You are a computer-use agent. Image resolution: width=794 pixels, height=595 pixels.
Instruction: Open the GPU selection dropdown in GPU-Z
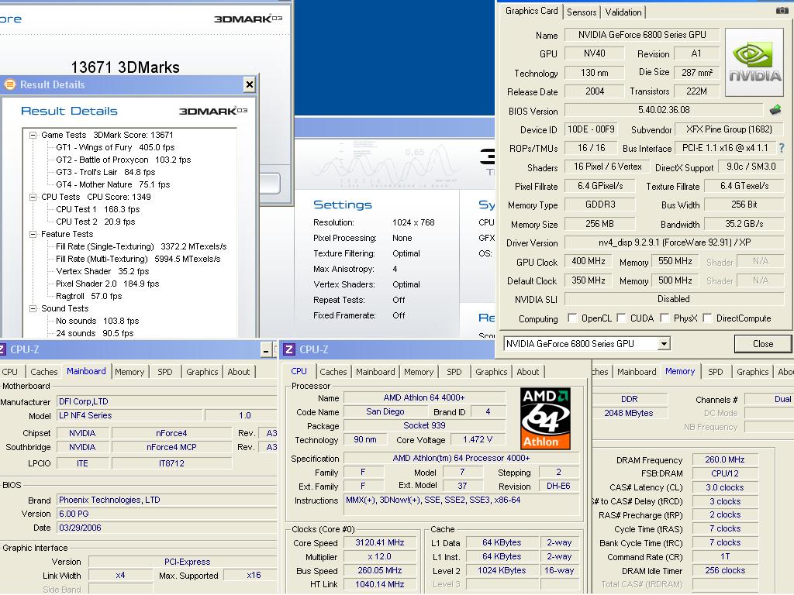(664, 344)
